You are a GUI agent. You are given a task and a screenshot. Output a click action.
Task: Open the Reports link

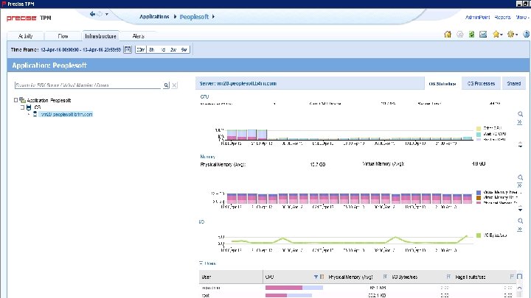502,17
